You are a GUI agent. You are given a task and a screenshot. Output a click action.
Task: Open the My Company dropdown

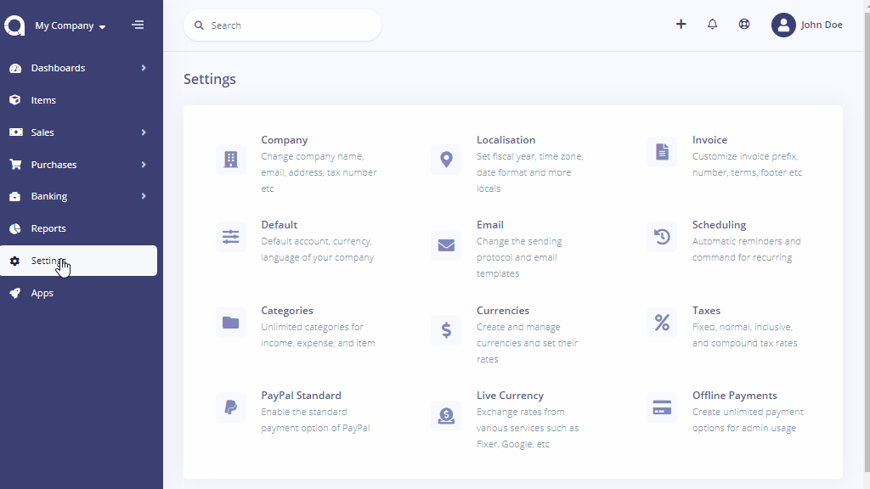(x=70, y=25)
